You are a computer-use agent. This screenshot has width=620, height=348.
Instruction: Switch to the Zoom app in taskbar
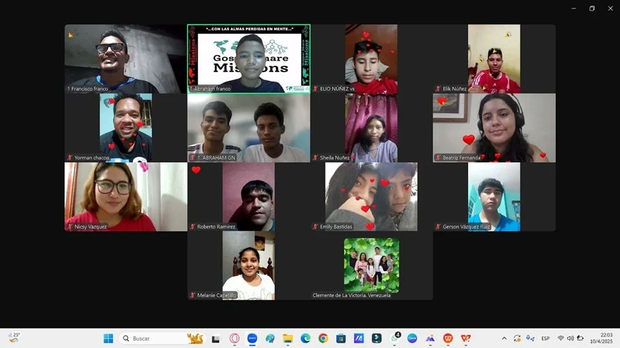253,338
